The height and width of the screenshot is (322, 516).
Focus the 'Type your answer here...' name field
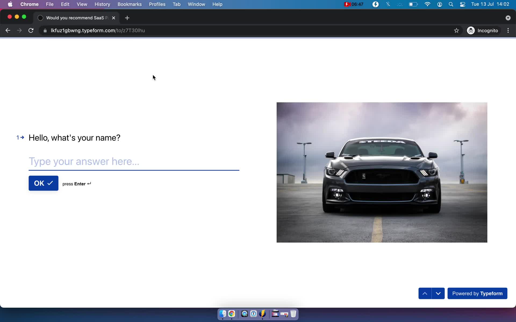pyautogui.click(x=134, y=162)
